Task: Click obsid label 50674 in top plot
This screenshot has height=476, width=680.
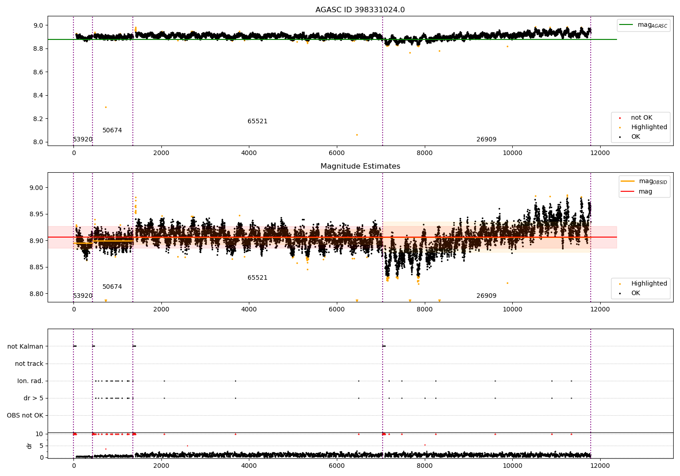Action: (112, 131)
